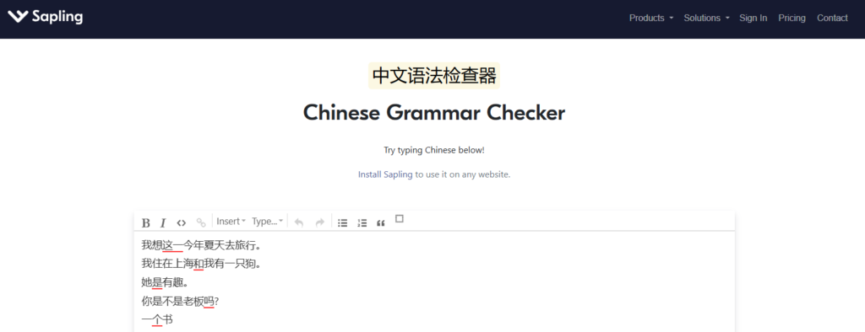The width and height of the screenshot is (865, 332).
Task: Click inside the Chinese text editor area
Action: [434, 282]
